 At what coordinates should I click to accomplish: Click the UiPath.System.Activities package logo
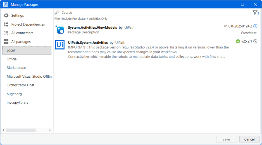(x=60, y=45)
